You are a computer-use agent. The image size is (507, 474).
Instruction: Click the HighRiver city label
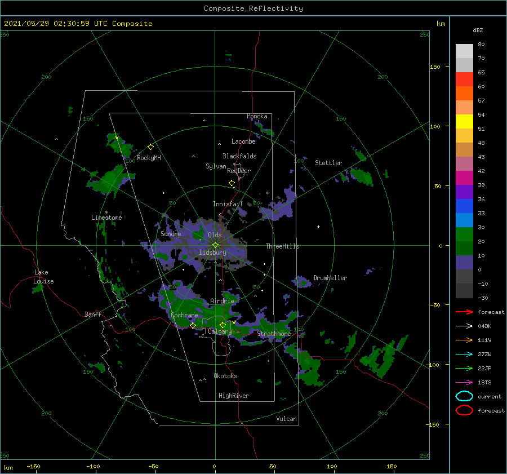point(234,396)
